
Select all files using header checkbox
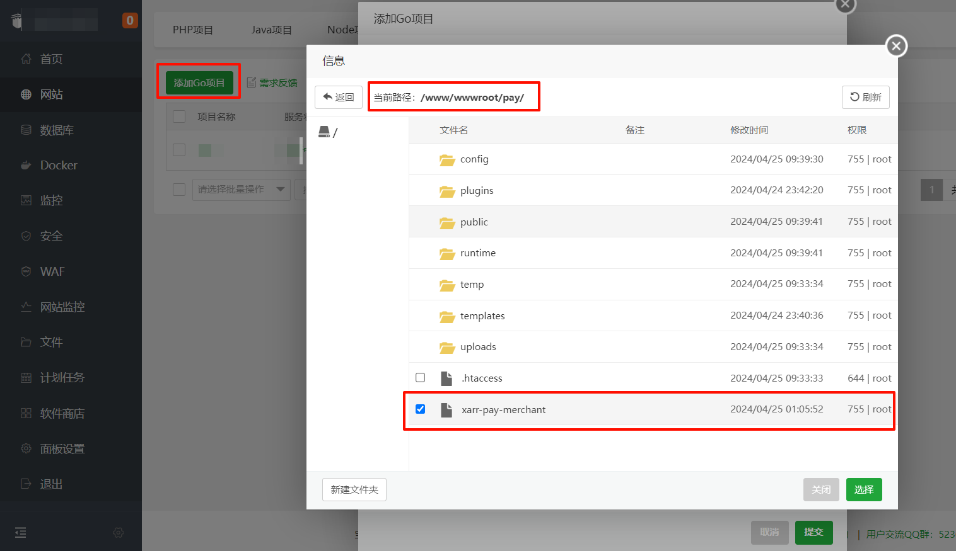pos(179,116)
